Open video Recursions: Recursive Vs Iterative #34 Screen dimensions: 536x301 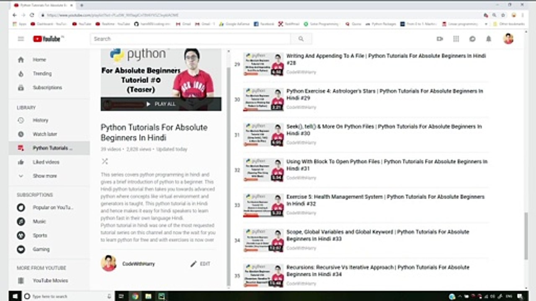(x=378, y=271)
